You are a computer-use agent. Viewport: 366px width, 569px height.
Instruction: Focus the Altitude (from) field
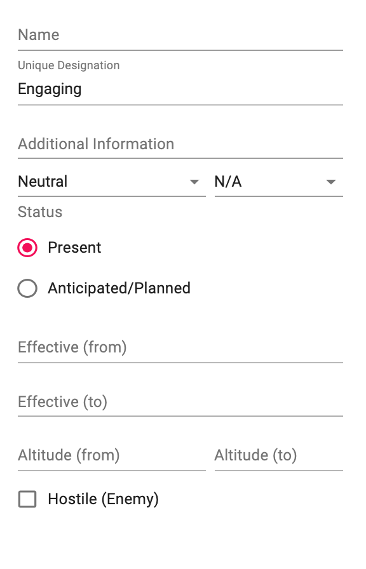(95, 455)
